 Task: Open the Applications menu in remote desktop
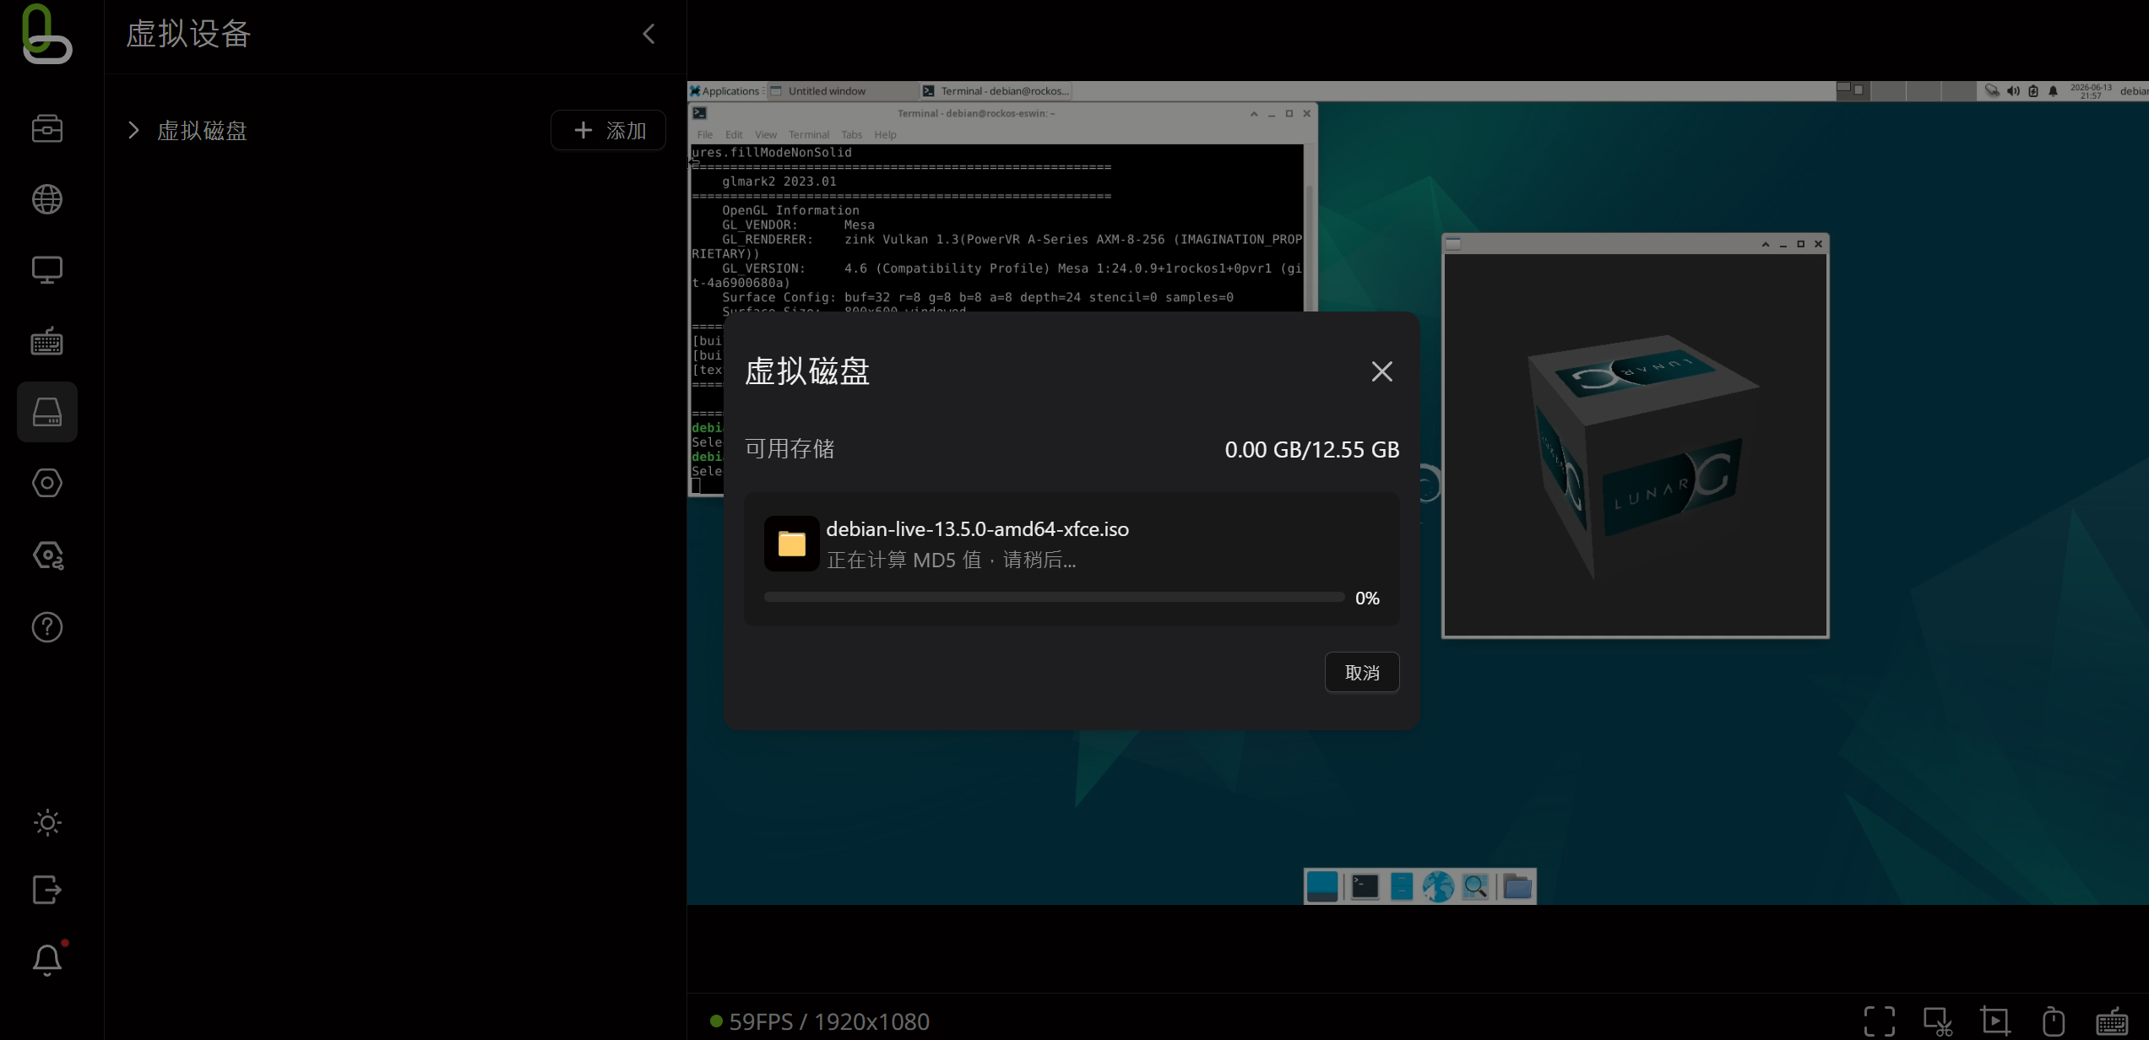[726, 90]
